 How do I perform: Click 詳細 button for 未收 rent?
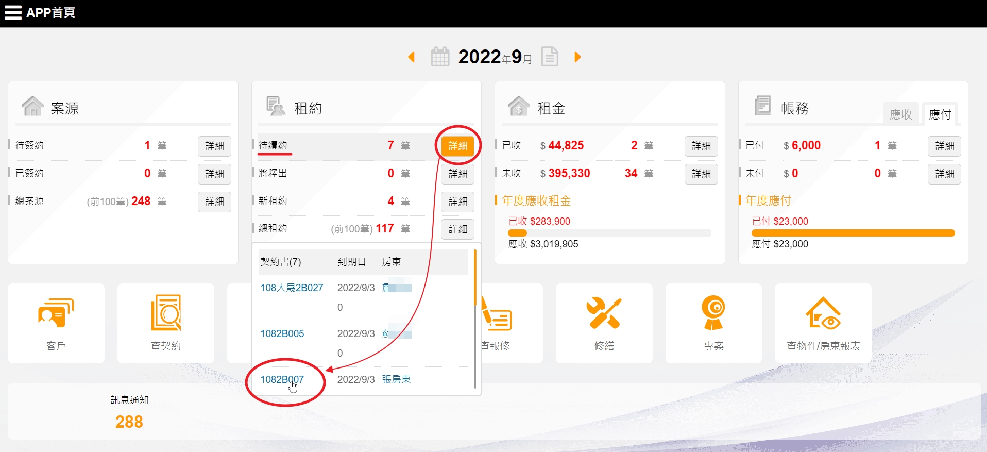(701, 174)
